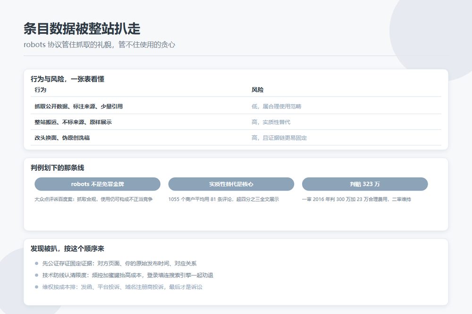Select row 改头换面、伪原创洗稿
This screenshot has height=314, width=472.
click(x=236, y=138)
